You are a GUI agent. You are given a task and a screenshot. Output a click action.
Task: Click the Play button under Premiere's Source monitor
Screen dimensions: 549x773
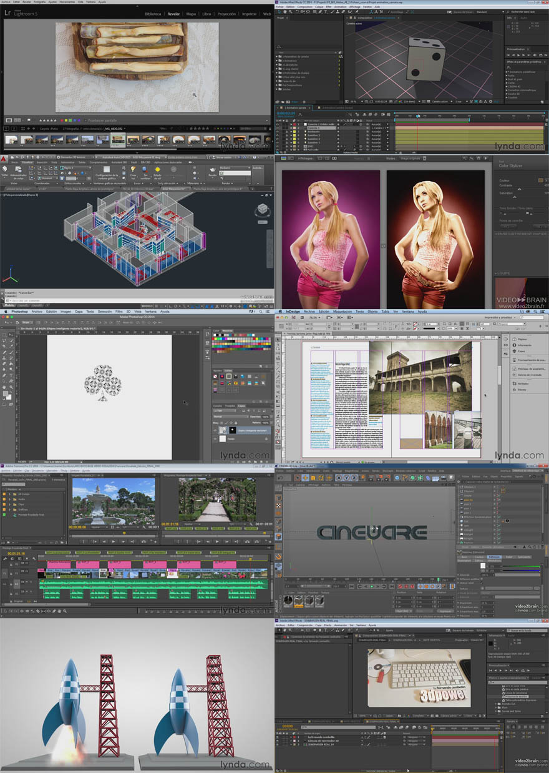coord(112,541)
